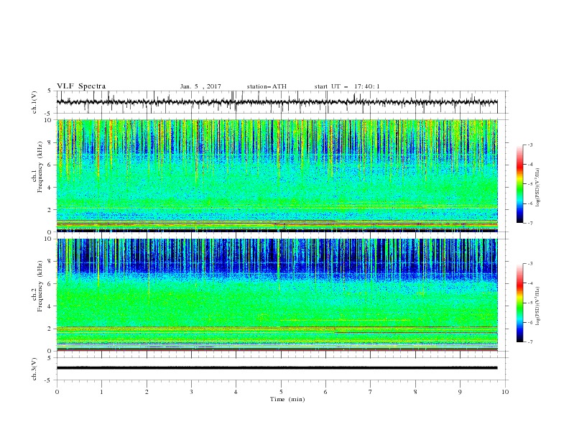569x440 pixels.
Task: Click the "ch.3(V)" waveform axis label
Action: [34, 369]
